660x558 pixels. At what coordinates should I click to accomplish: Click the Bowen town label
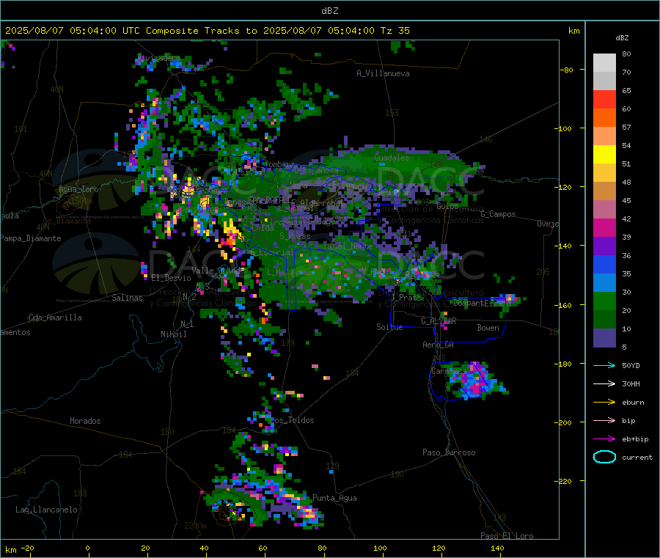click(488, 328)
